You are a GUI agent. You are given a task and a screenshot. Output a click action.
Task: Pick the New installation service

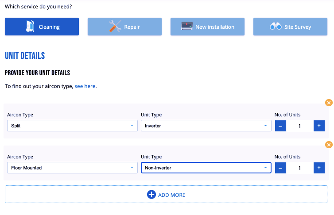click(207, 27)
